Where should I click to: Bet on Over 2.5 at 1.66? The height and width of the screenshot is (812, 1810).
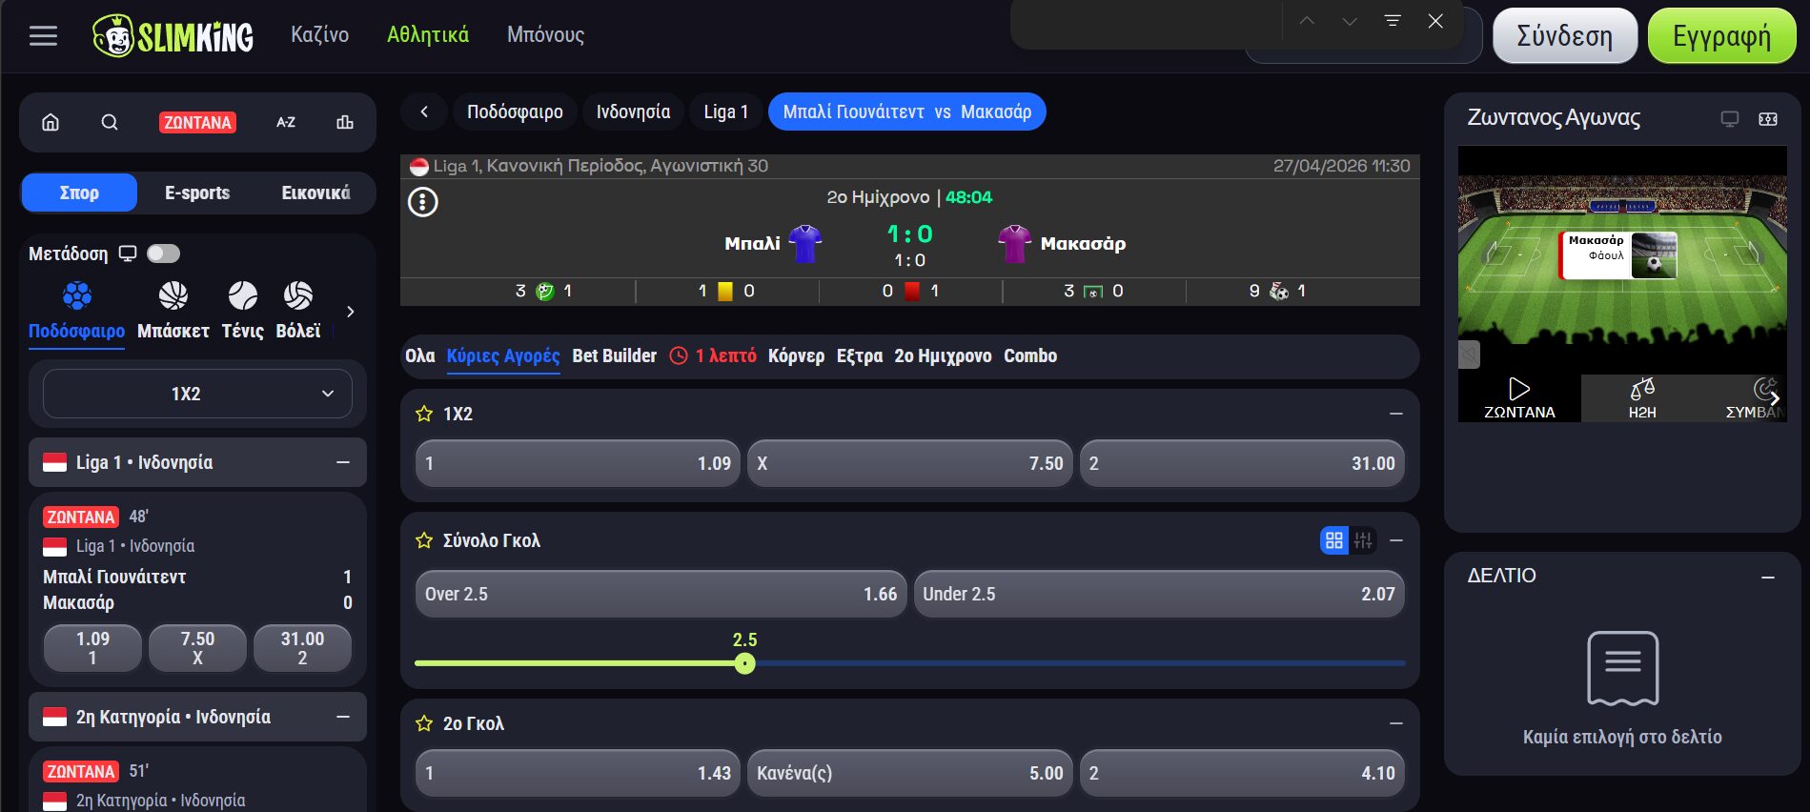coord(661,594)
